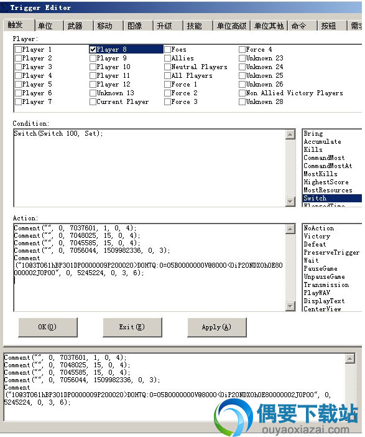Click the Exit(E) button
This screenshot has width=365, height=437.
[x=132, y=327]
